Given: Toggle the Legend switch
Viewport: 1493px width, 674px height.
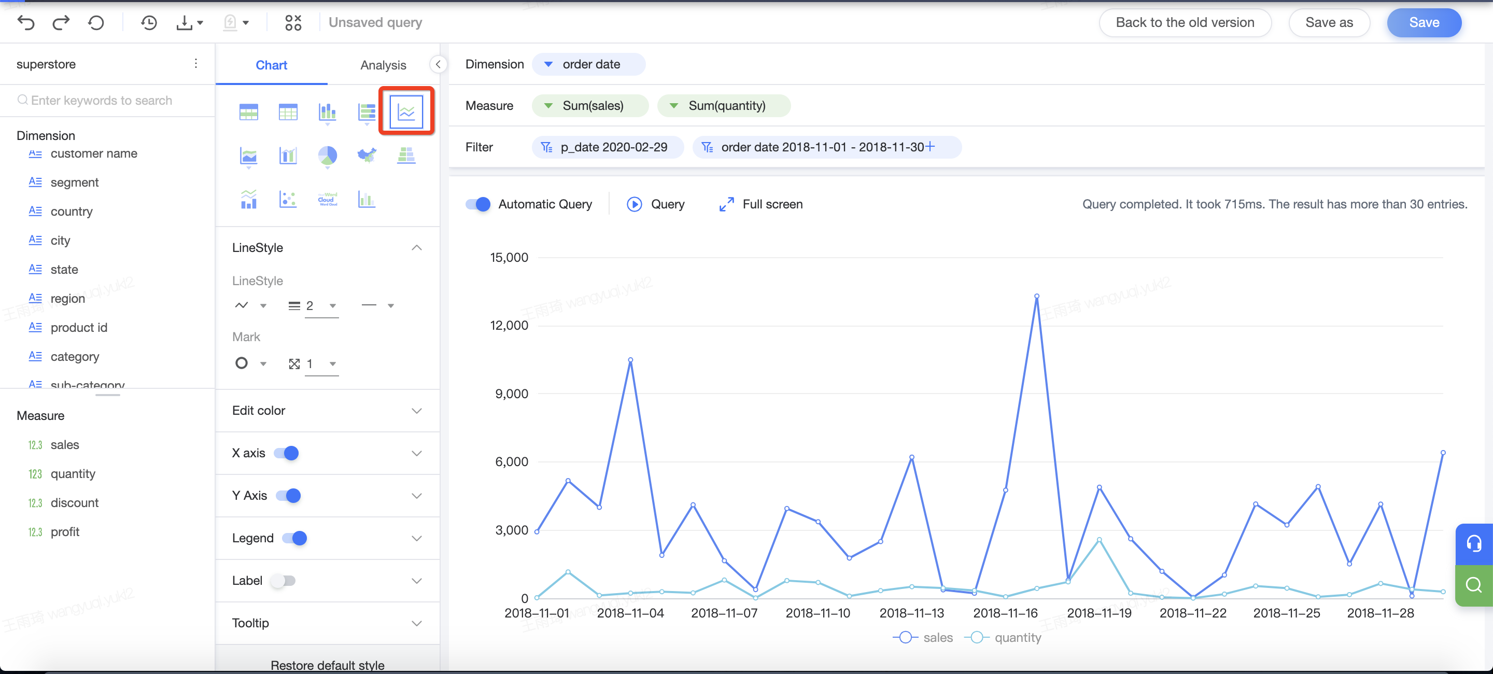Looking at the screenshot, I should (294, 538).
